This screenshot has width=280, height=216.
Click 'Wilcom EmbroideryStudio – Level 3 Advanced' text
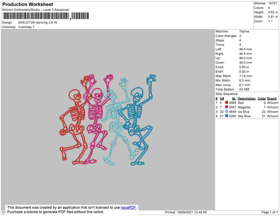(x=35, y=10)
